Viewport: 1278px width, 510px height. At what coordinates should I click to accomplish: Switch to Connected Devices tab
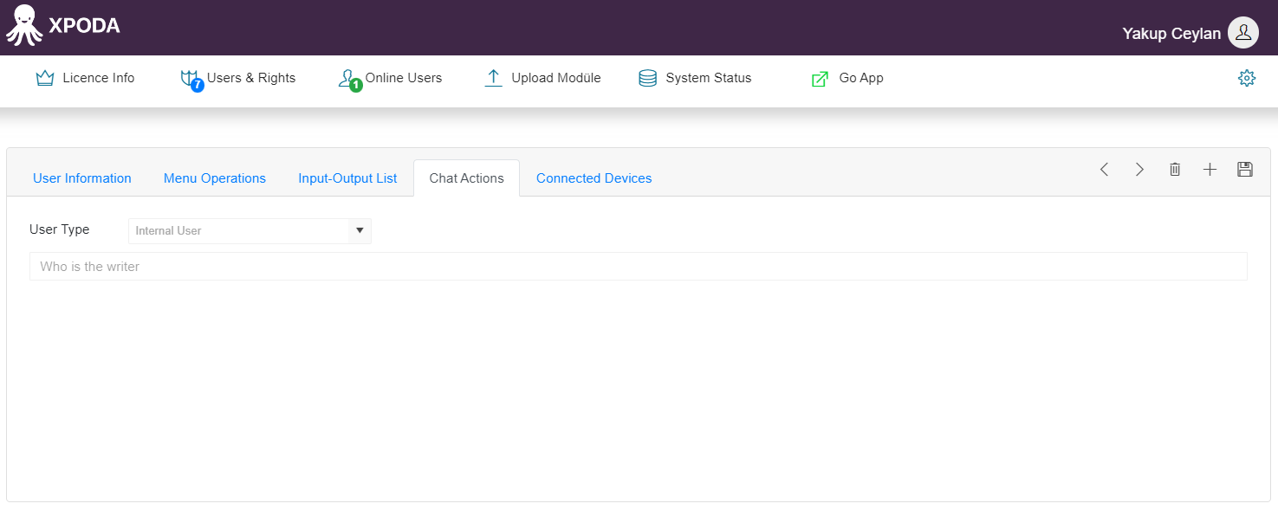[594, 178]
